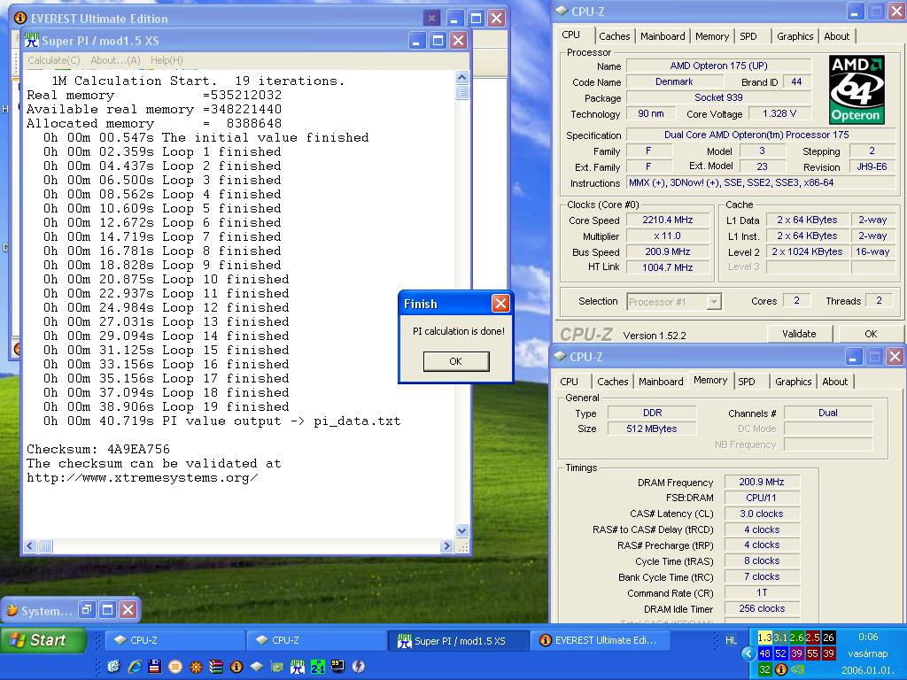Click the AMD 64 Opteron logo
Viewport: 907px width, 680px height.
click(x=857, y=89)
